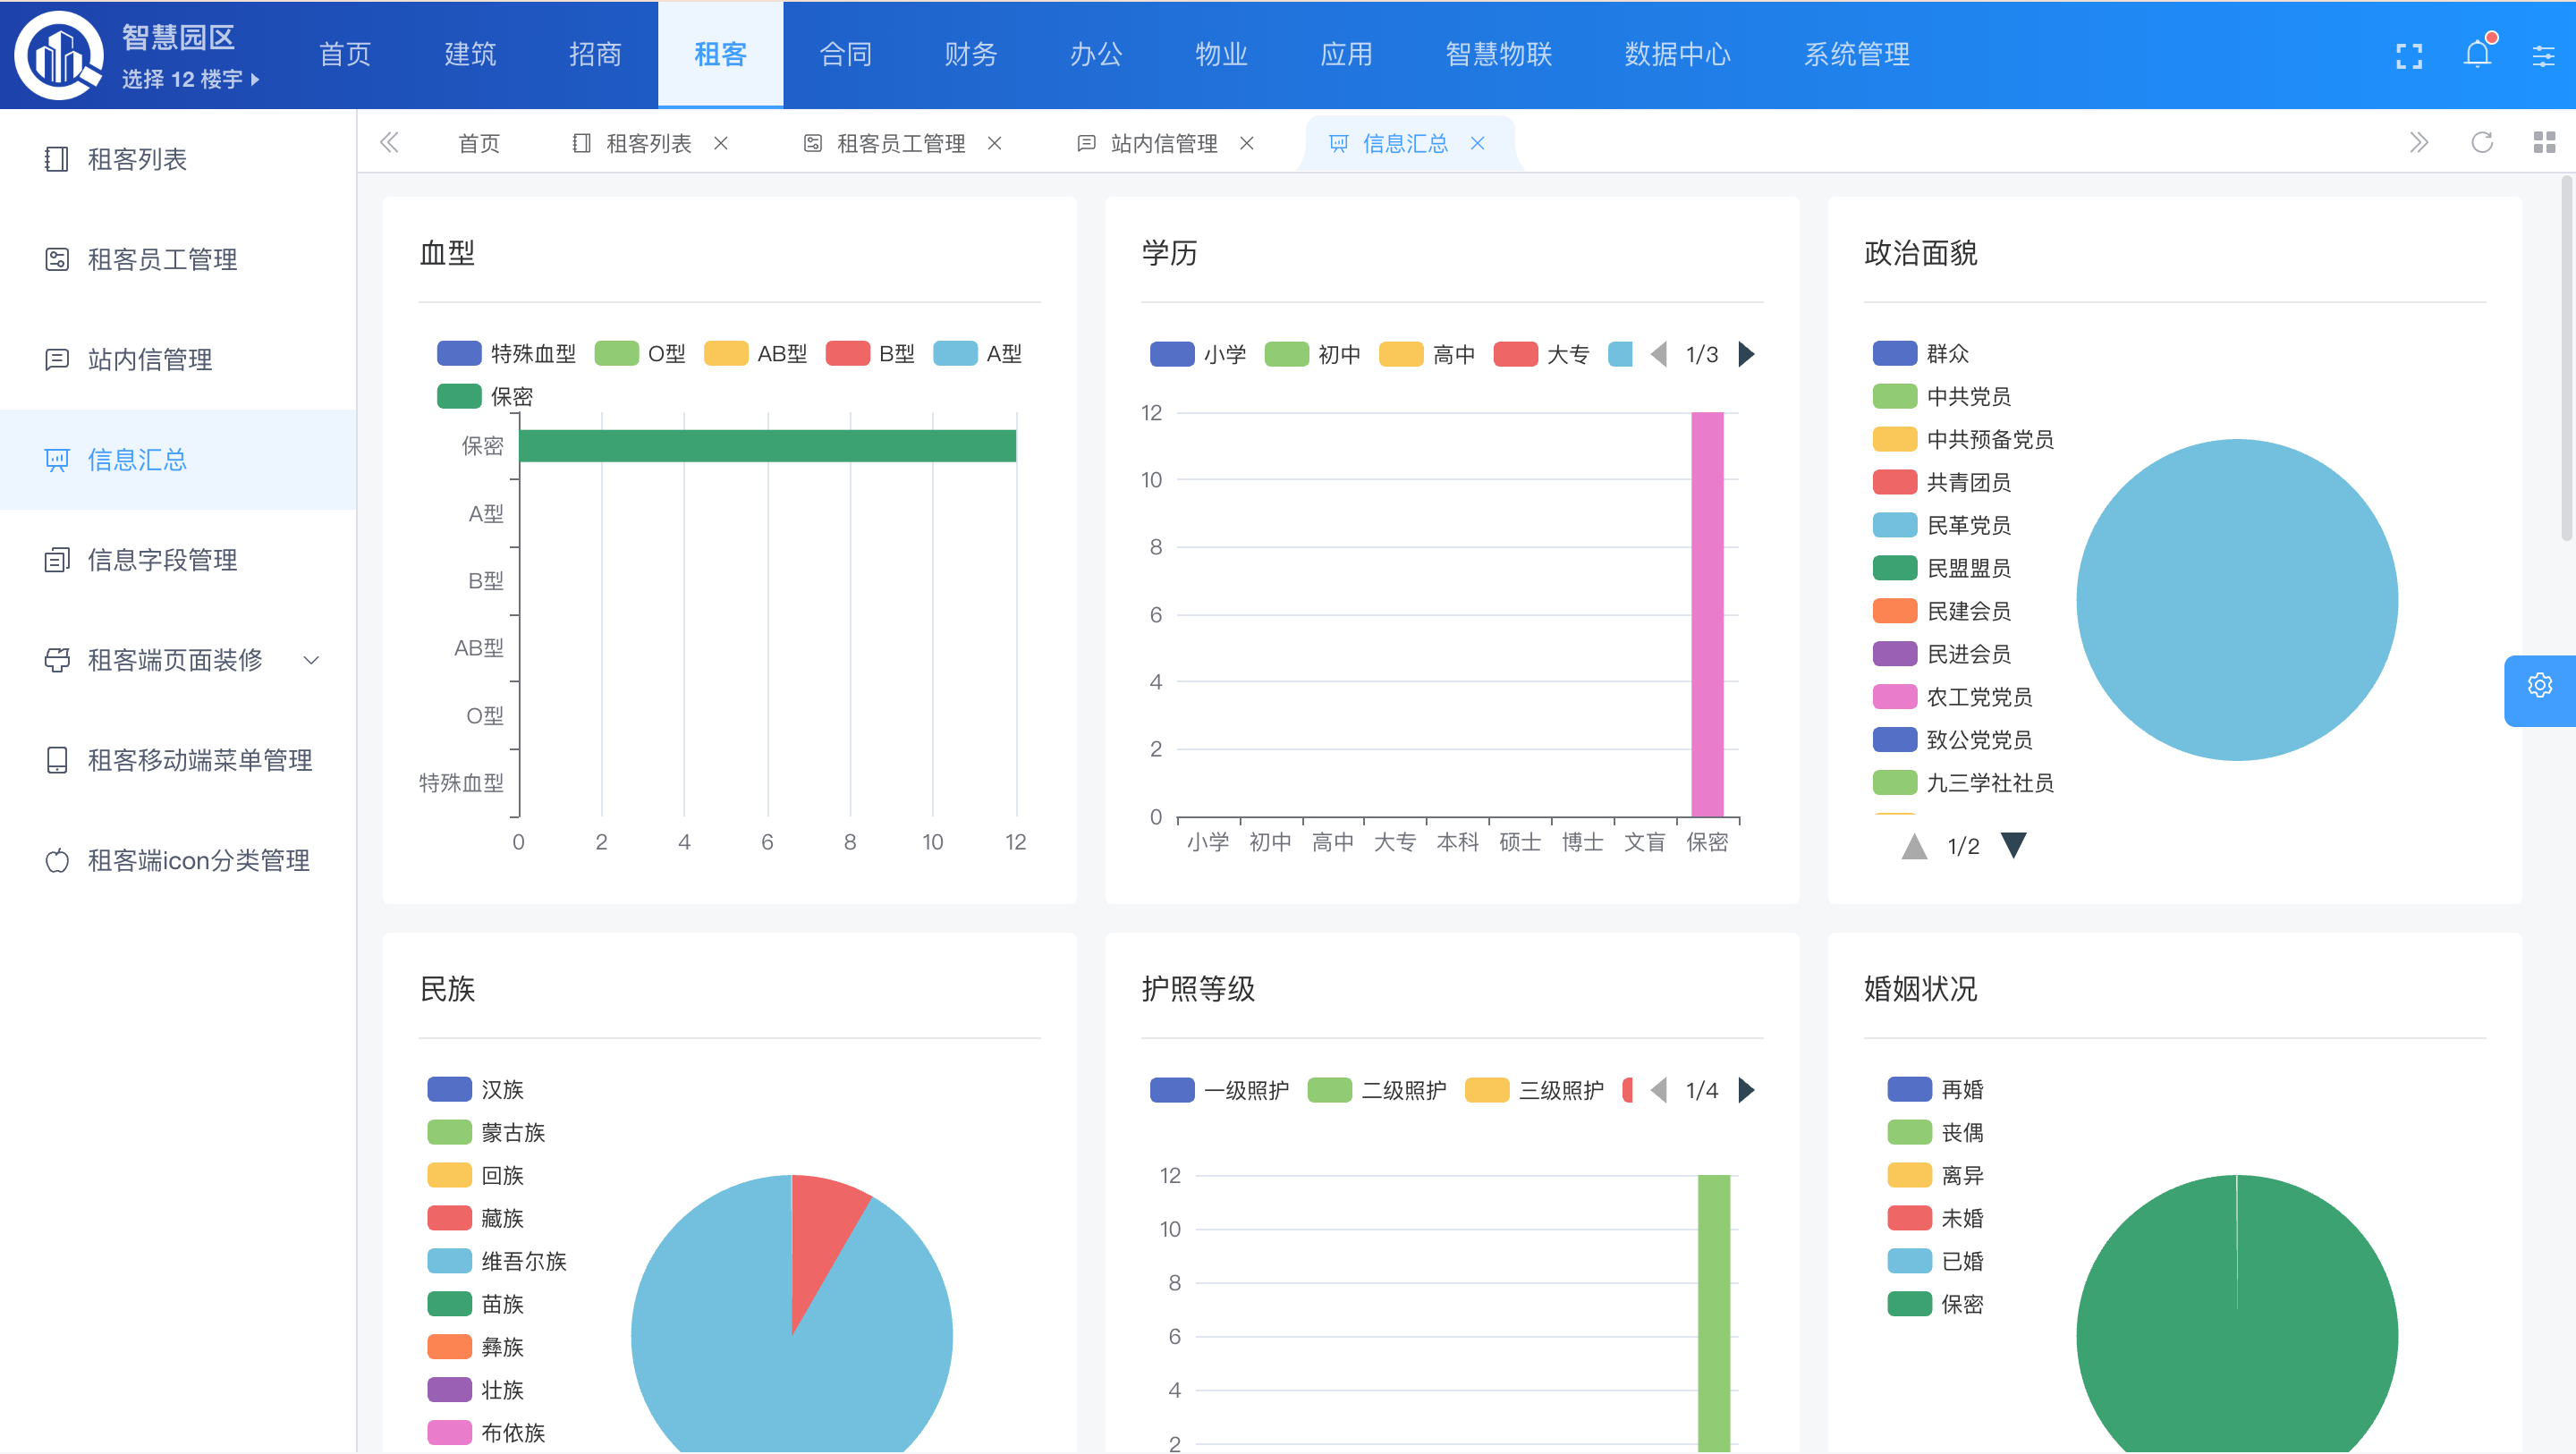Click the tab refresh icon
2576x1454 pixels.
[2481, 143]
